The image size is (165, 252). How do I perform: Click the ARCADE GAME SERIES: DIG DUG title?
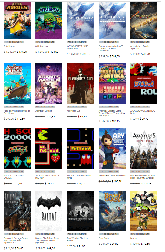click(x=143, y=112)
